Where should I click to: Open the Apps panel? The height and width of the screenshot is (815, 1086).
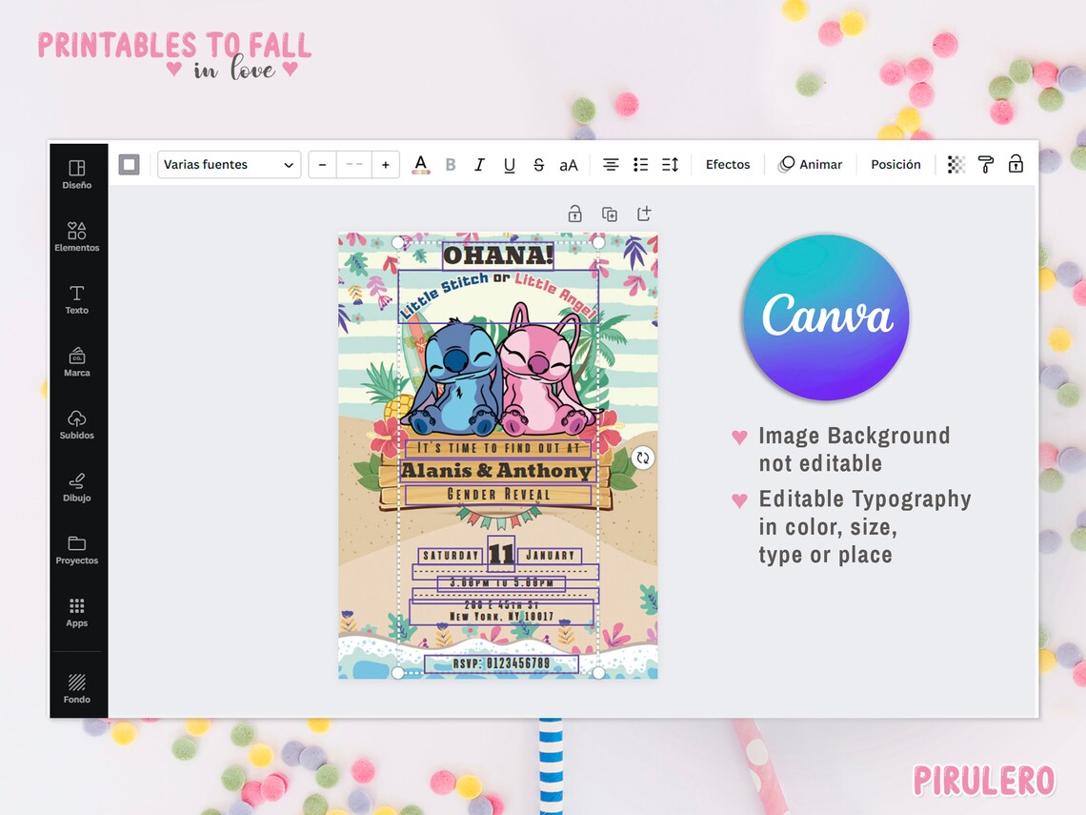point(76,614)
